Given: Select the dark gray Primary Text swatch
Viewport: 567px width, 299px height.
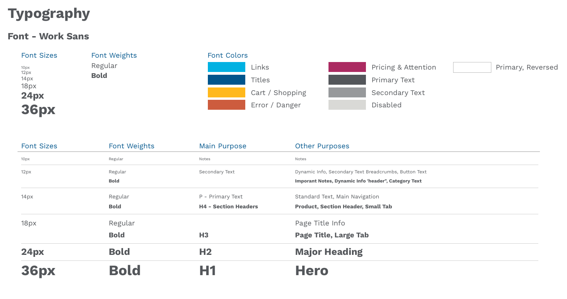Looking at the screenshot, I should (x=347, y=80).
